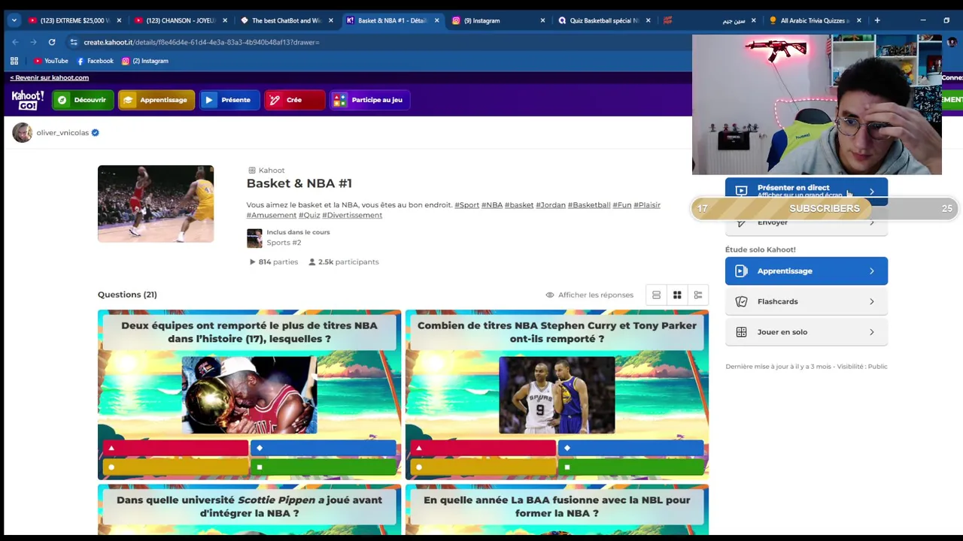Image resolution: width=963 pixels, height=541 pixels.
Task: Open the Sports #2 course link
Action: [284, 243]
